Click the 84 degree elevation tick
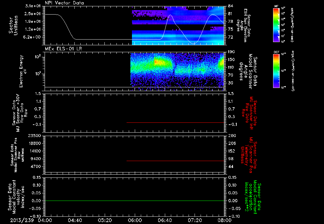 (230, 6)
